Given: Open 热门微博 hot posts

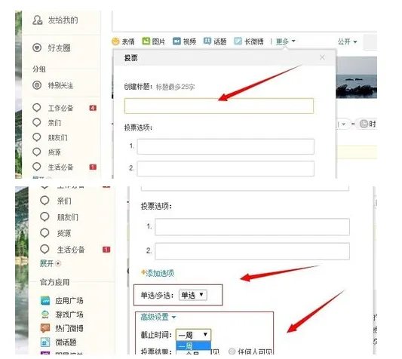Looking at the screenshot, I should click(62, 328).
